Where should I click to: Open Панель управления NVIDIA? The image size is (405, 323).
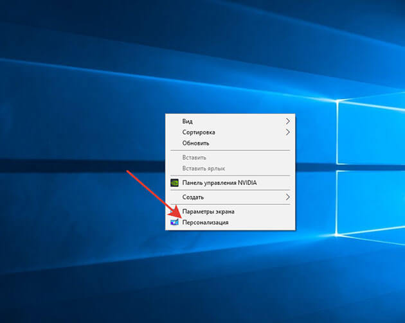(230, 182)
